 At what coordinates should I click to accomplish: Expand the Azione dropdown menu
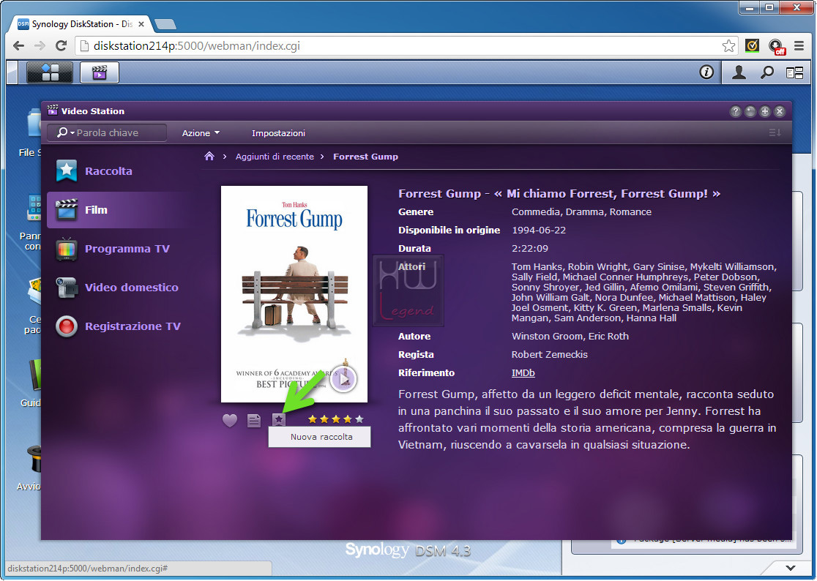(x=201, y=133)
